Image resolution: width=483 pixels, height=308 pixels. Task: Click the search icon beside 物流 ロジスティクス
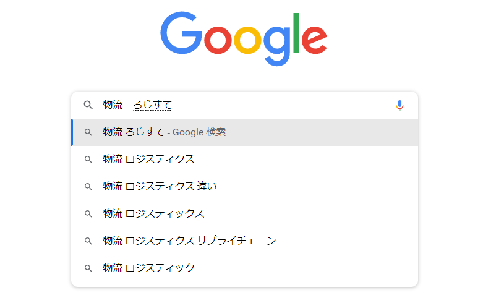[88, 160]
